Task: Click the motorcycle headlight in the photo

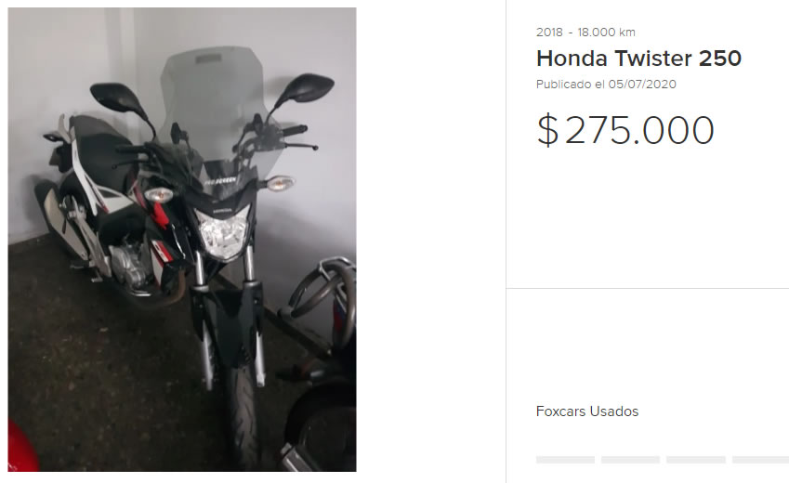Action: 223,233
